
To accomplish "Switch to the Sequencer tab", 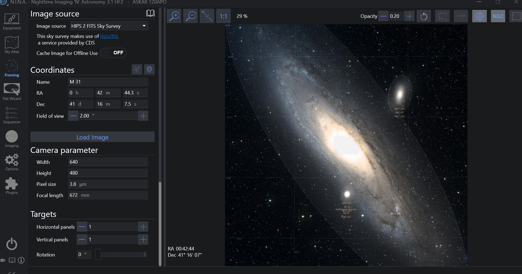I will (x=12, y=116).
